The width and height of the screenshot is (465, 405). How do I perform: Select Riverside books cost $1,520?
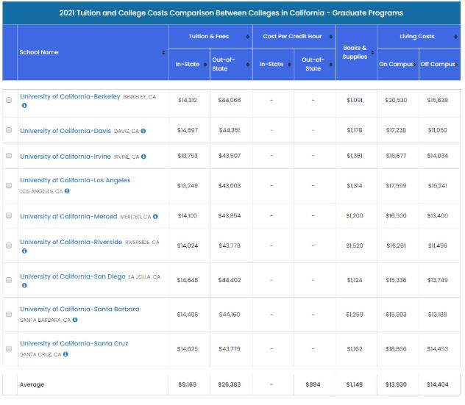[x=355, y=245]
